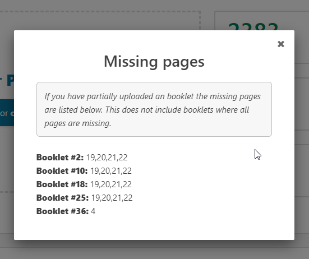Select the Booklet #18 label
Image resolution: width=309 pixels, height=259 pixels.
coord(62,184)
